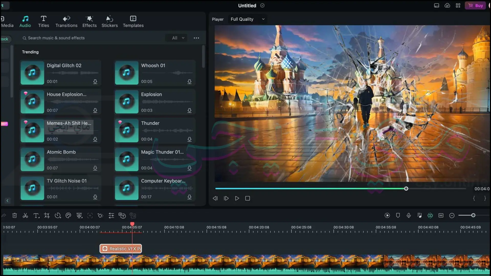491x276 pixels.
Task: Add a marker with shield icon
Action: click(x=398, y=215)
